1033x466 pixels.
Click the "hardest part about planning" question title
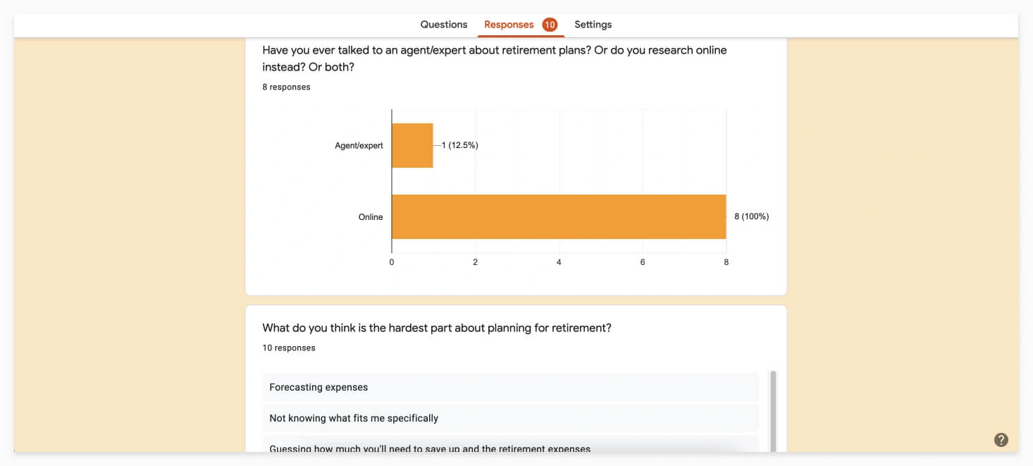point(437,328)
